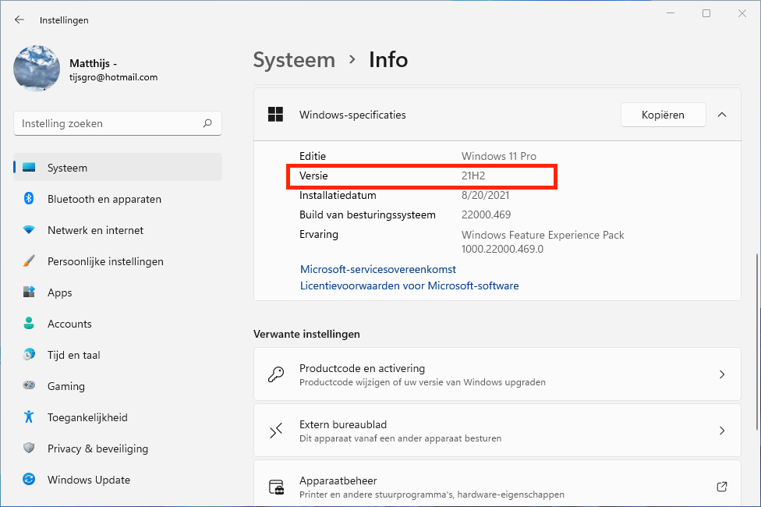Click the search magnifier icon
Viewport: 761px width, 507px height.
[207, 123]
